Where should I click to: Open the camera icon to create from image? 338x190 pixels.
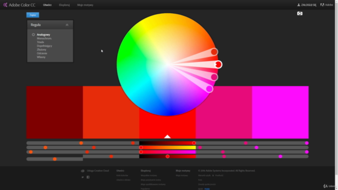[299, 13]
